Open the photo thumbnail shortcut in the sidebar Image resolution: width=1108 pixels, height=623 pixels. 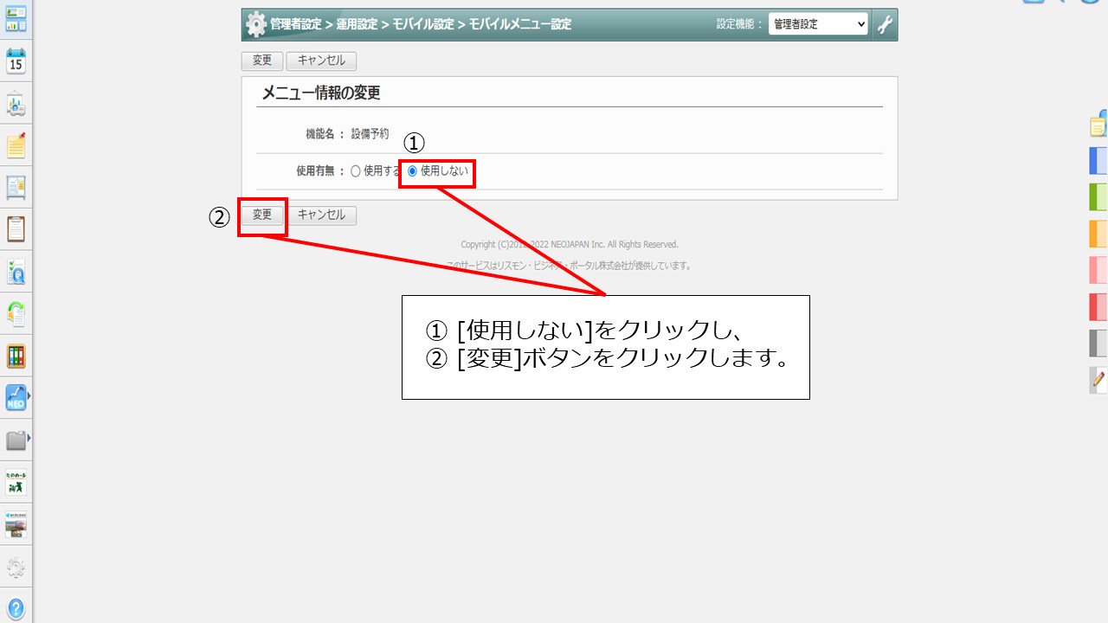tap(16, 524)
